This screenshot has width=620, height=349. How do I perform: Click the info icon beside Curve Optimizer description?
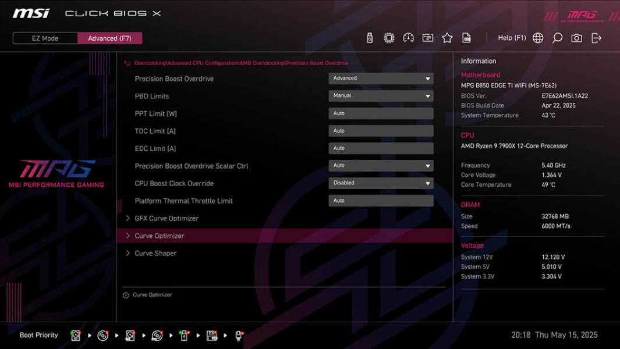pos(126,295)
